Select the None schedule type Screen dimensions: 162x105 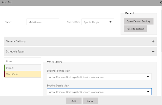23,61
